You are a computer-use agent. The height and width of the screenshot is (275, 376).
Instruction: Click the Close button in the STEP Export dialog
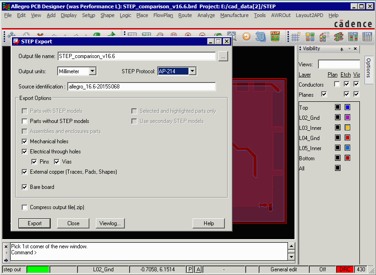pyautogui.click(x=73, y=223)
